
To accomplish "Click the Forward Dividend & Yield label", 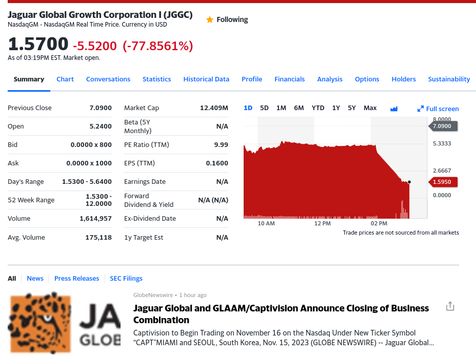I will coord(149,200).
